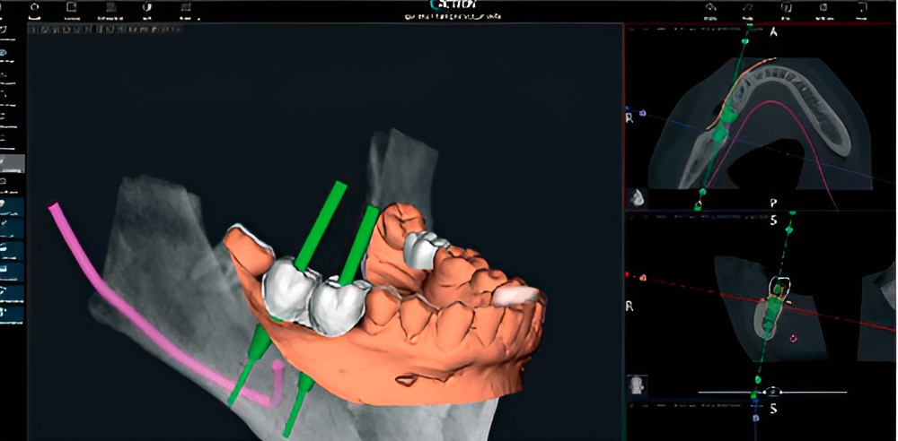Click the handle on the horizontal slice slider
The image size is (898, 441).
coord(771,393)
